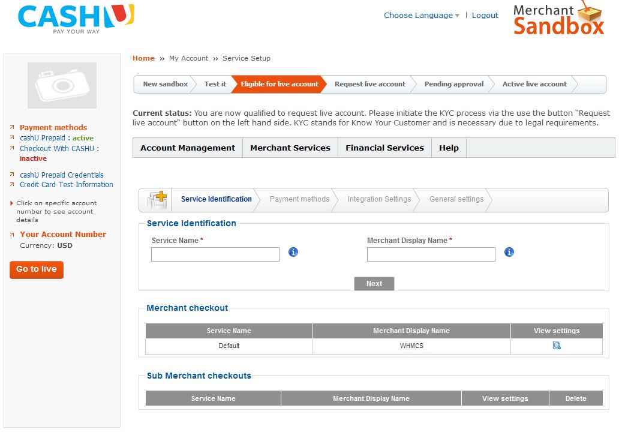Viewport: 622px width, 432px height.
Task: Select the Service Identification wizard tab
Action: coord(216,199)
